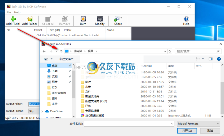Select the 已传 folder
The width and height of the screenshot is (224, 136).
tap(88, 106)
